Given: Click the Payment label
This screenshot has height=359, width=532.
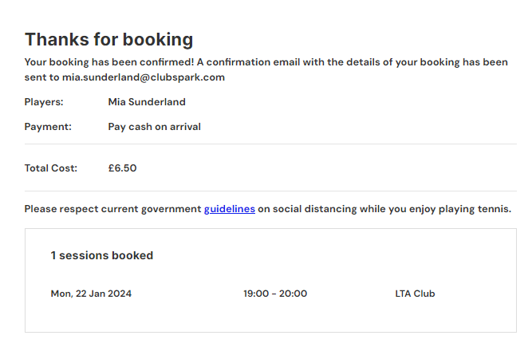Looking at the screenshot, I should [x=48, y=127].
